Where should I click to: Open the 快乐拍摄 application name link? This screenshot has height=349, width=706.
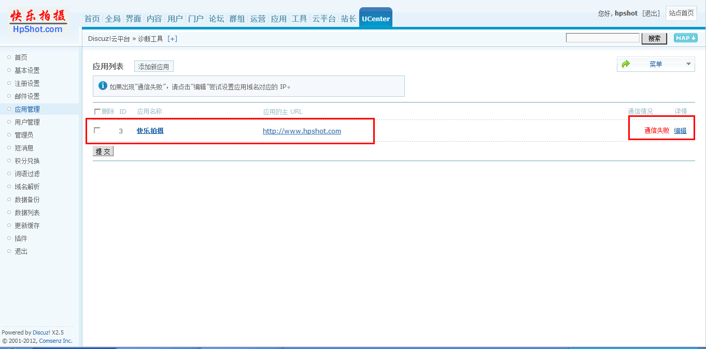tap(150, 131)
